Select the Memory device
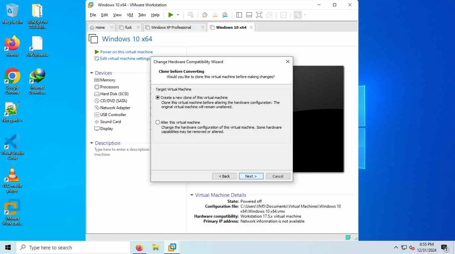Image resolution: width=455 pixels, height=254 pixels. point(105,80)
